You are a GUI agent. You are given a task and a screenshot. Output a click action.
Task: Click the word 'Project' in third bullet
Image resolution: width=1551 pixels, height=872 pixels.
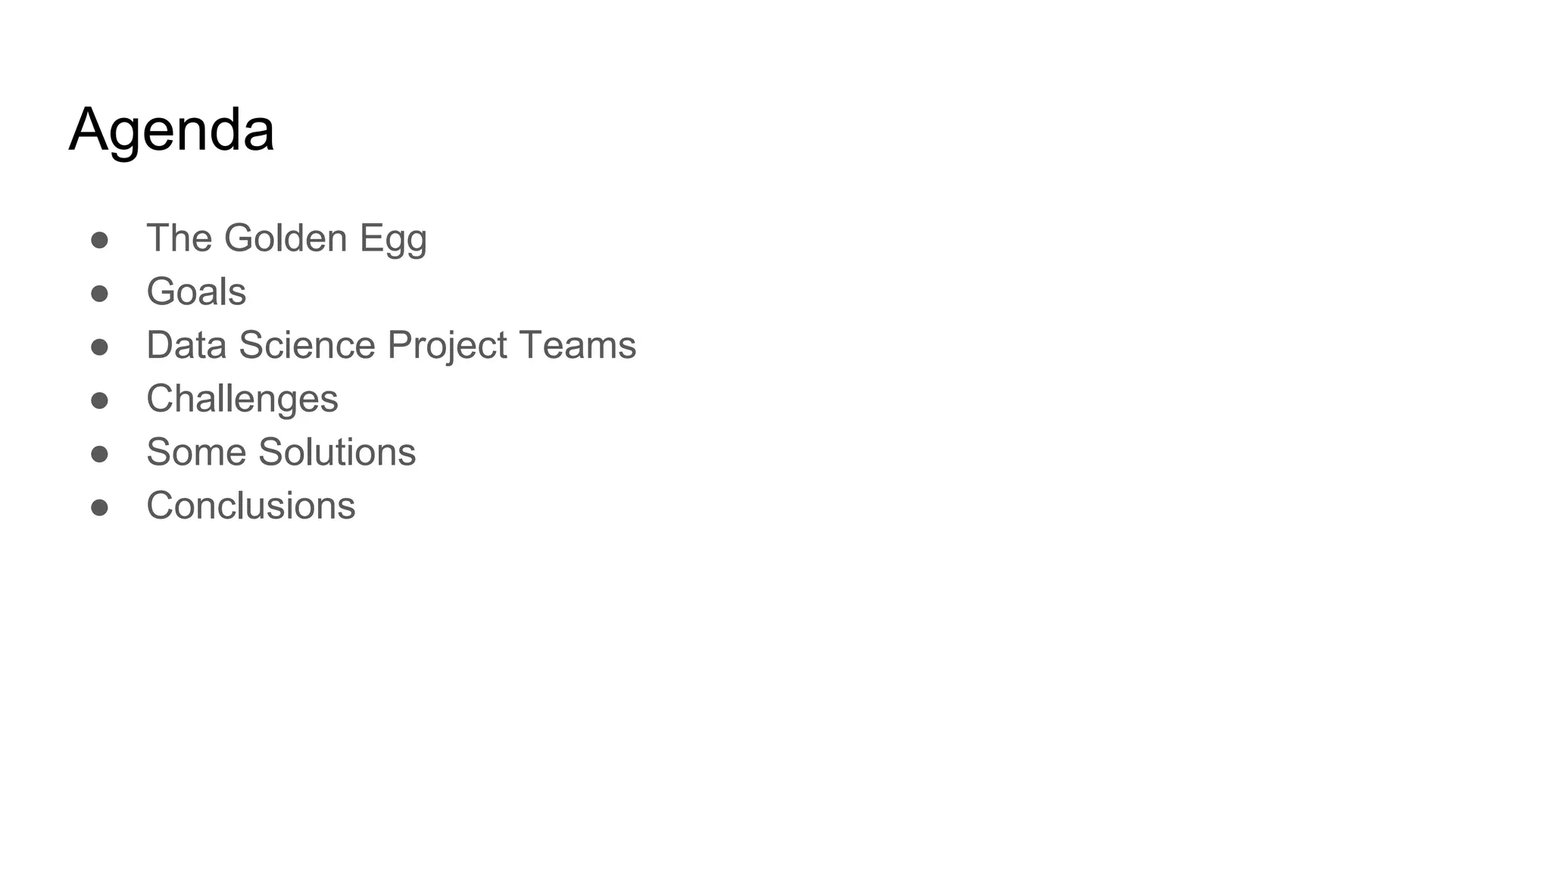click(x=448, y=347)
